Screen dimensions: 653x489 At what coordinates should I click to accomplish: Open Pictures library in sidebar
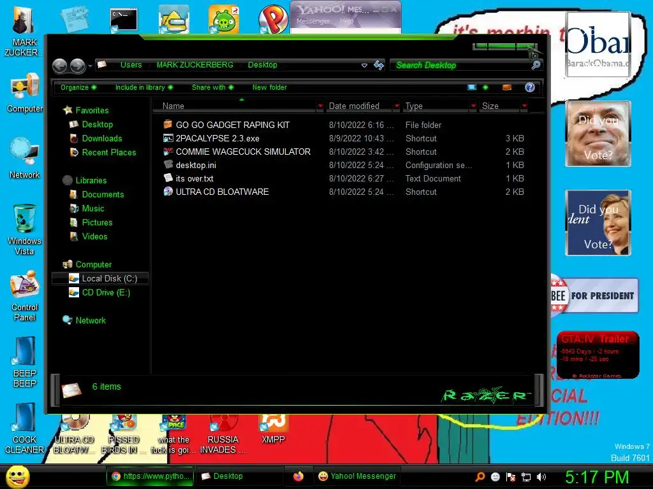click(97, 222)
